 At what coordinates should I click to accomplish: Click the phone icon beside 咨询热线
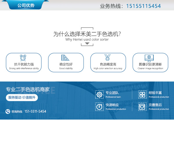click(x=8, y=111)
